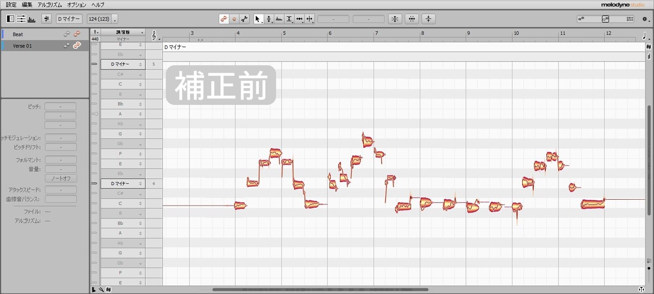The image size is (654, 294).
Task: Open the 設定 menu
Action: [x=11, y=5]
